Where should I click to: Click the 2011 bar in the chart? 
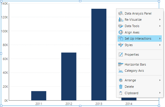click(39, 96)
